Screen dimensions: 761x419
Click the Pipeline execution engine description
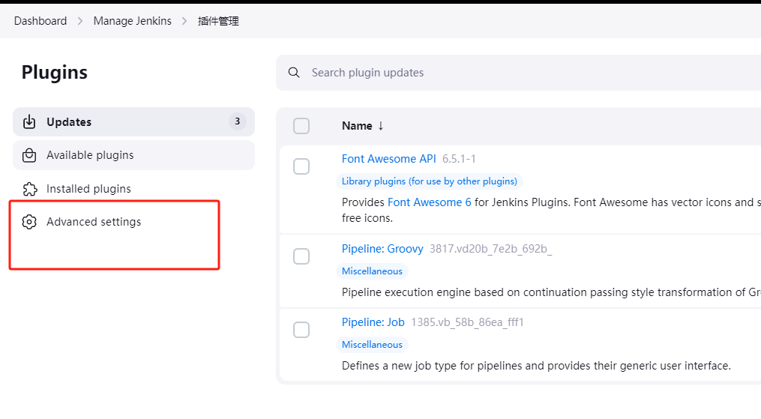(551, 292)
